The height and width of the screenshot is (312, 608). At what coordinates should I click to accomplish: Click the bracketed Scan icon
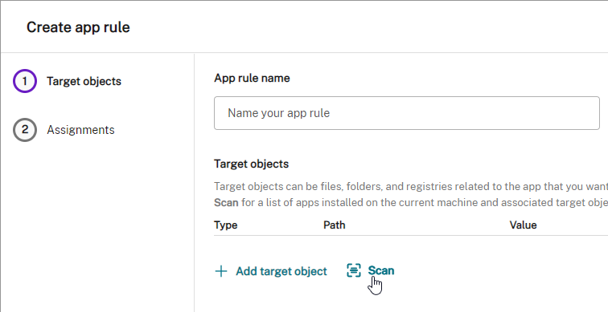(x=354, y=270)
